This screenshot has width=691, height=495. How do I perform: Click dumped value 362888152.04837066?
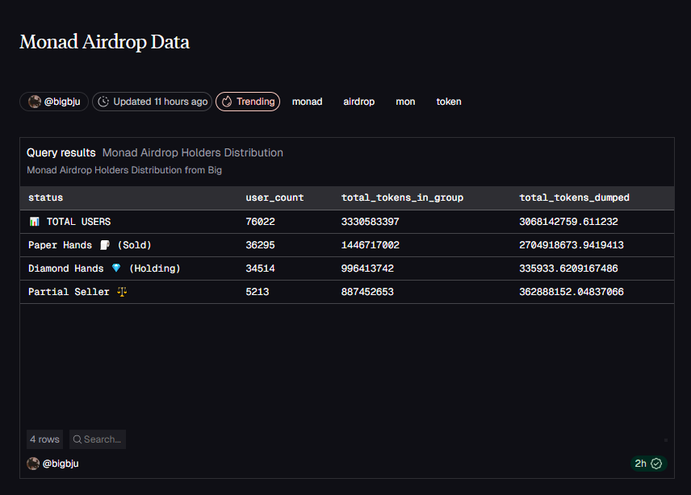pyautogui.click(x=572, y=292)
